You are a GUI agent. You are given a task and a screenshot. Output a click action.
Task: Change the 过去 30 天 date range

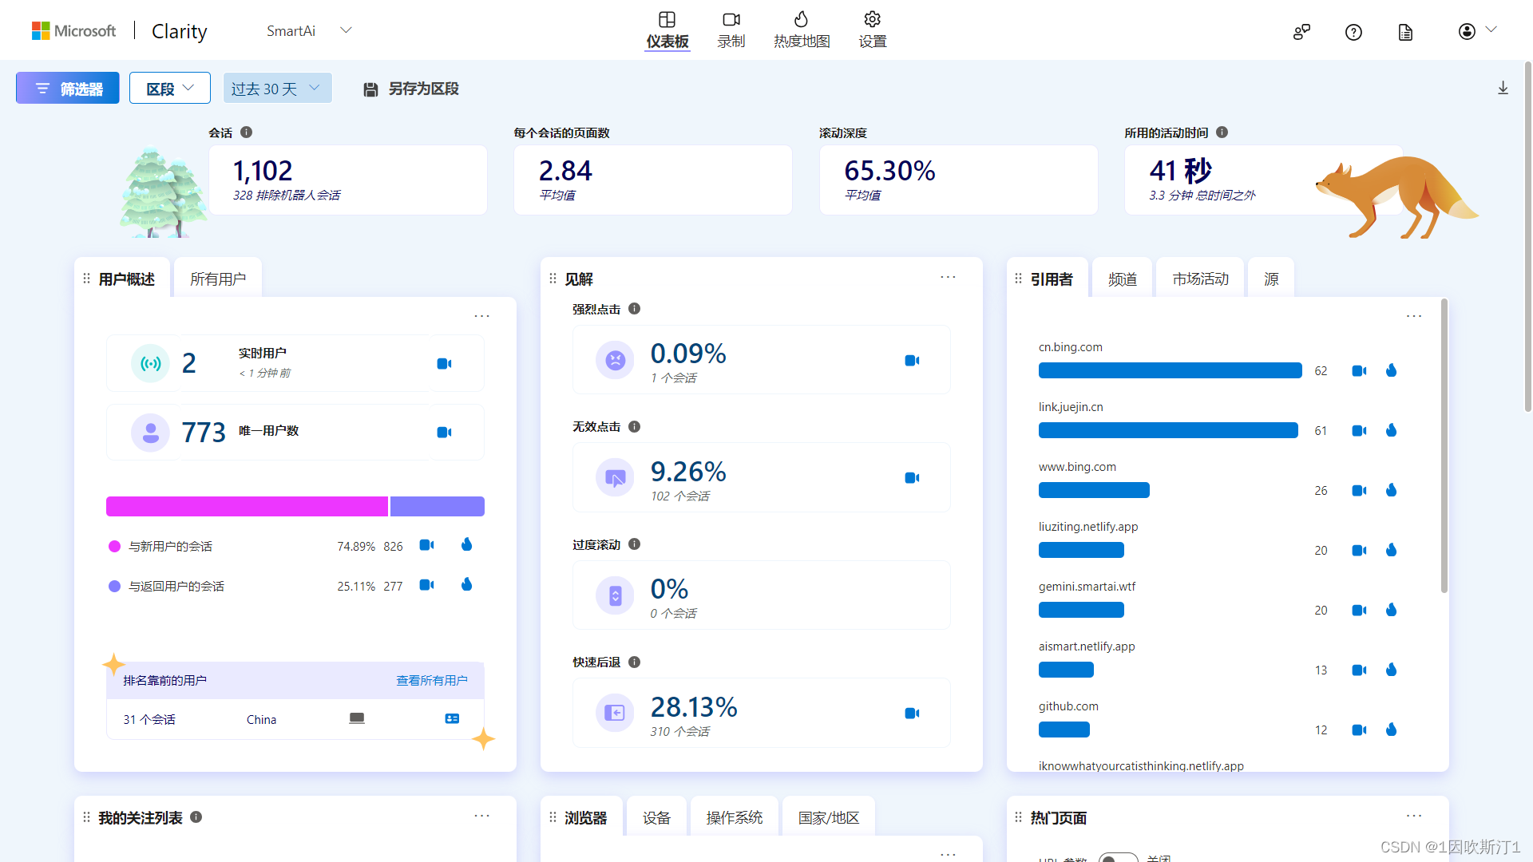(x=276, y=89)
